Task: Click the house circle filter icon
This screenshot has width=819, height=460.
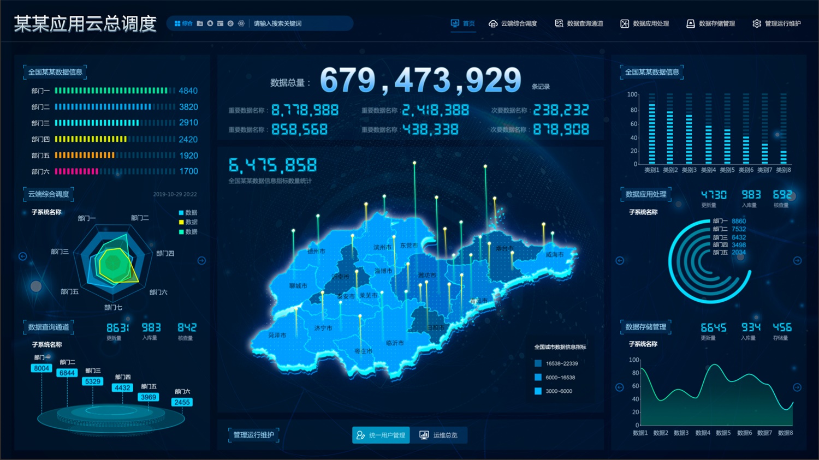Action: tap(230, 23)
